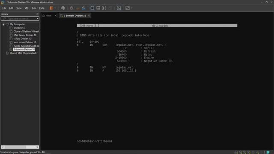
Task: Close the 3 domain Debian 10 tab
Action: [89, 15]
